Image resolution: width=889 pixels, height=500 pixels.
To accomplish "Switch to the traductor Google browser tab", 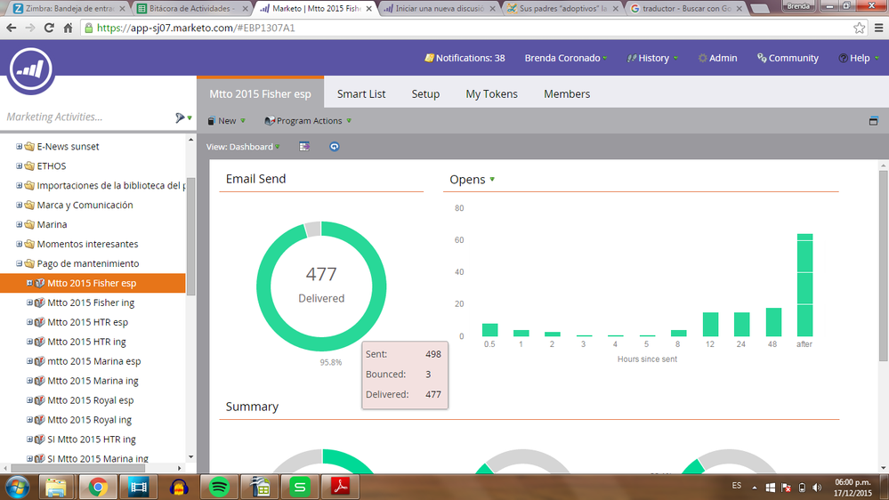I will pos(686,9).
